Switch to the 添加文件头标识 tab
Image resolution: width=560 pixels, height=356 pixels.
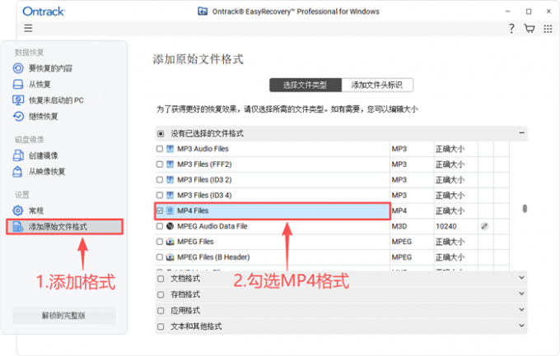pyautogui.click(x=377, y=85)
